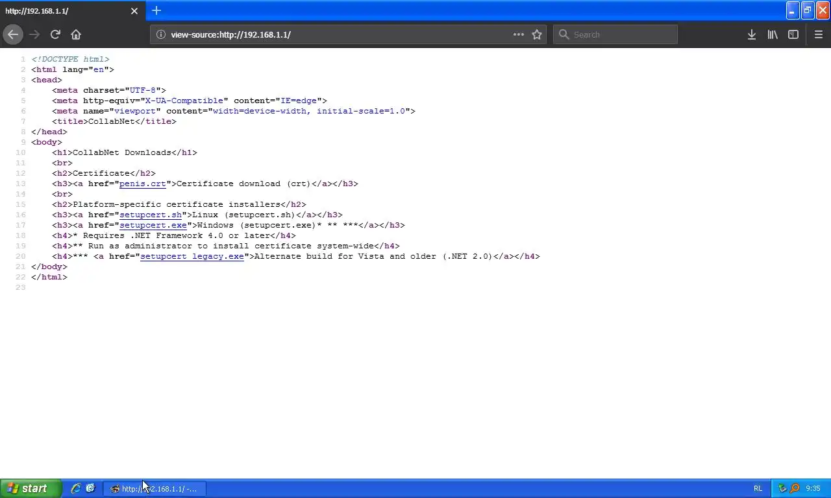The width and height of the screenshot is (831, 498).
Task: Open the hamburger application menu
Action: coord(818,34)
